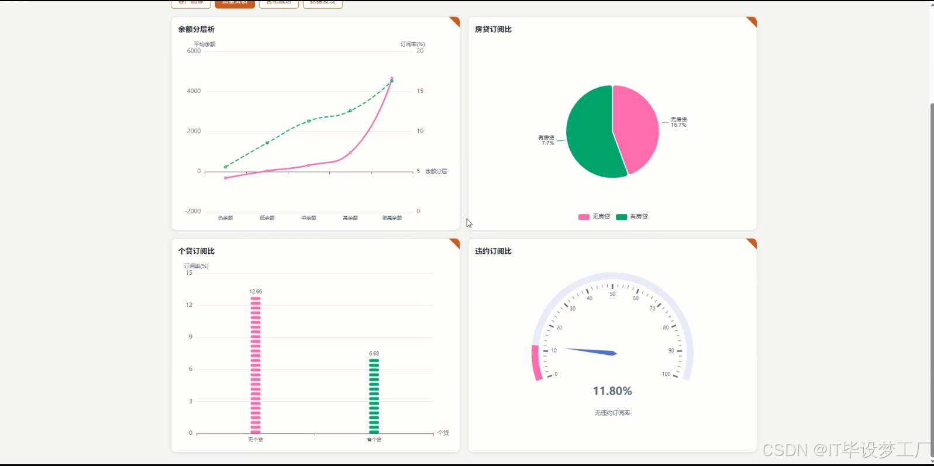Click the 个贷 axis name
Screen dimensions: 934x466
click(443, 433)
